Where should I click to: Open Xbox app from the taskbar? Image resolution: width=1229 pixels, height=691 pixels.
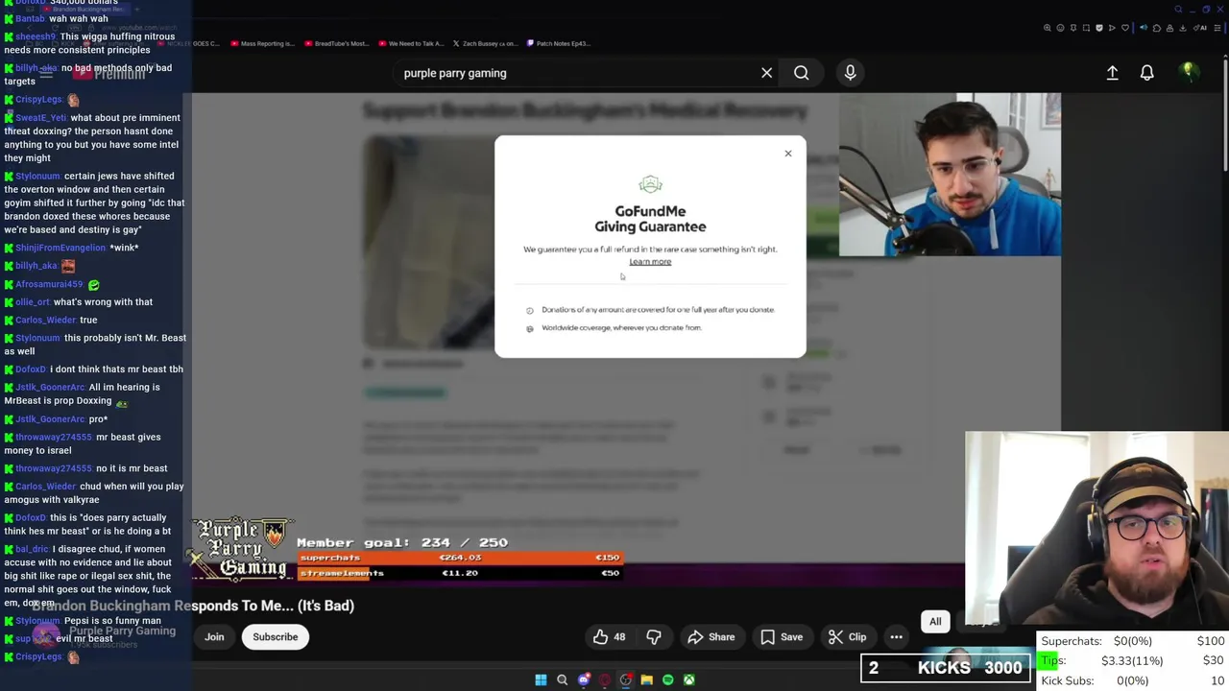coord(688,679)
